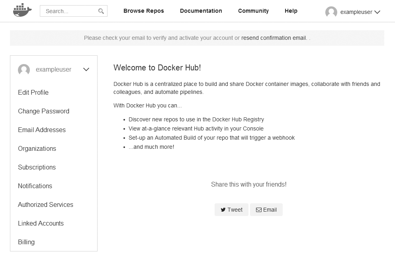Go to Organizations in sidebar

[37, 148]
